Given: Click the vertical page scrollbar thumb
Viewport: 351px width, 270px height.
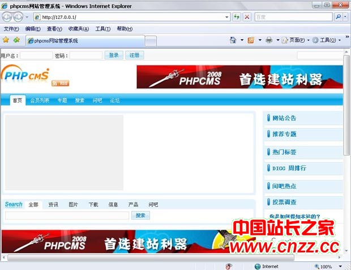Looking at the screenshot, I should [346, 105].
